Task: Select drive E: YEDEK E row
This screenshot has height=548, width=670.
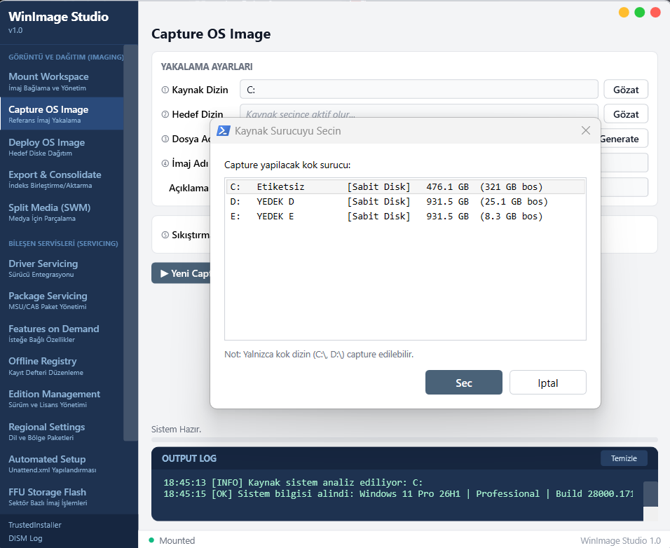Action: [405, 216]
